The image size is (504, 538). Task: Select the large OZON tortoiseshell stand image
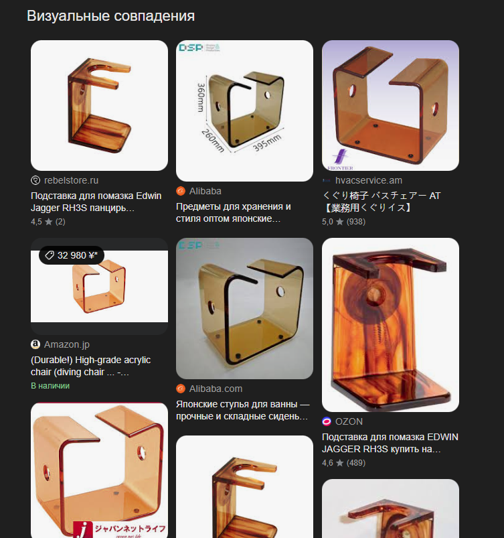click(390, 325)
